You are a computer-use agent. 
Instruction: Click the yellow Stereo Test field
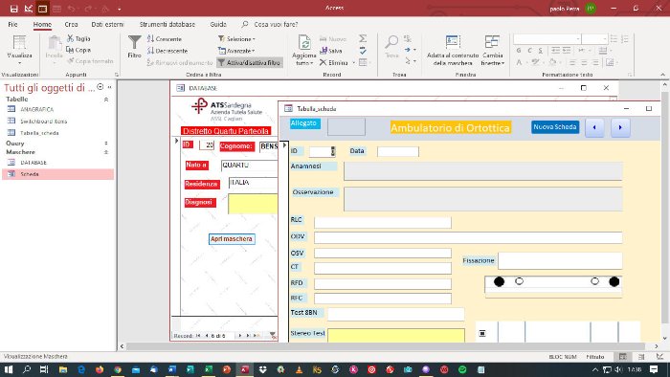click(x=396, y=335)
